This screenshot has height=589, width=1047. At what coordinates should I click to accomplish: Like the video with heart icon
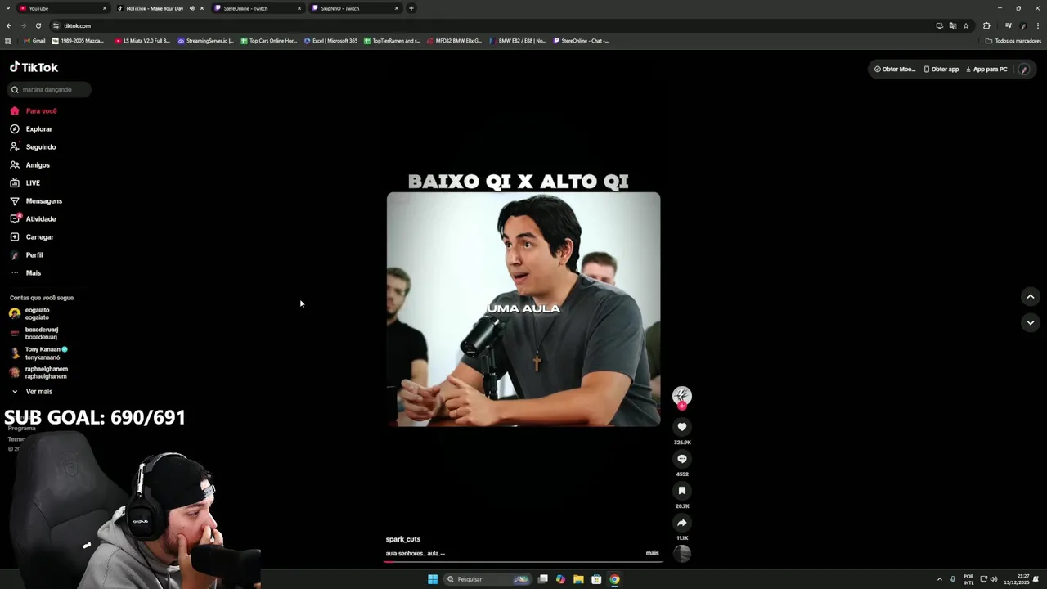[x=682, y=427]
